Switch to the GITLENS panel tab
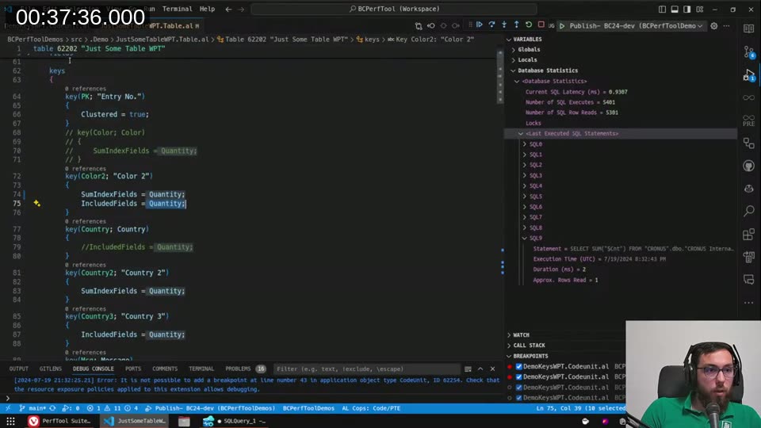Screen dimensions: 761x428 click(x=51, y=369)
